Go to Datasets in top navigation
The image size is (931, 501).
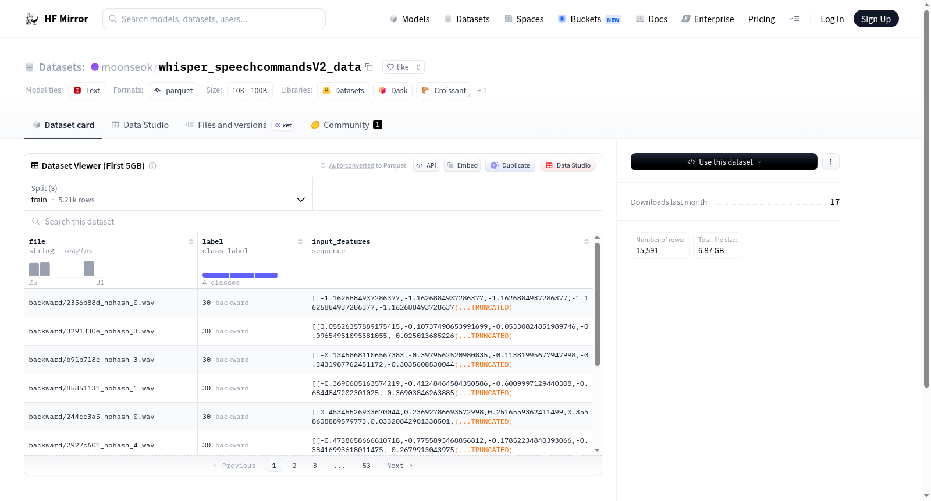pos(467,19)
